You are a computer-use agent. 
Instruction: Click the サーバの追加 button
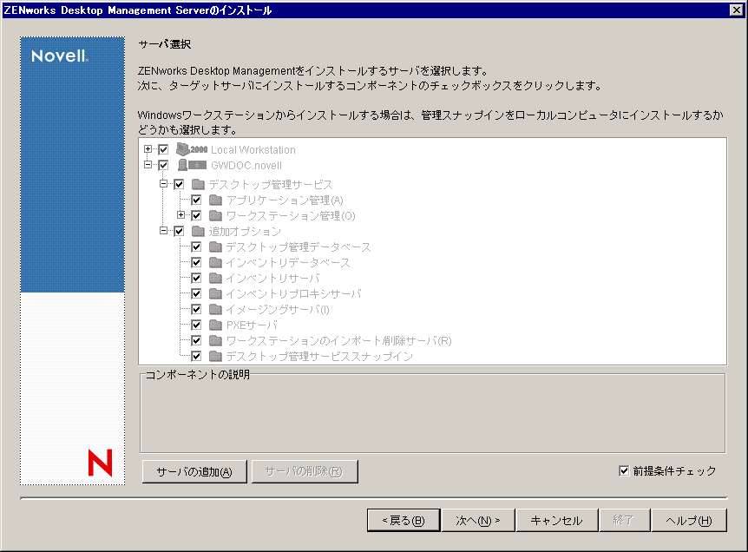click(x=194, y=471)
